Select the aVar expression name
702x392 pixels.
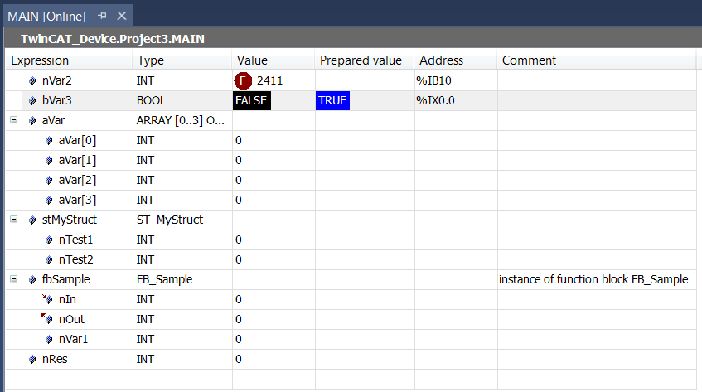click(53, 120)
